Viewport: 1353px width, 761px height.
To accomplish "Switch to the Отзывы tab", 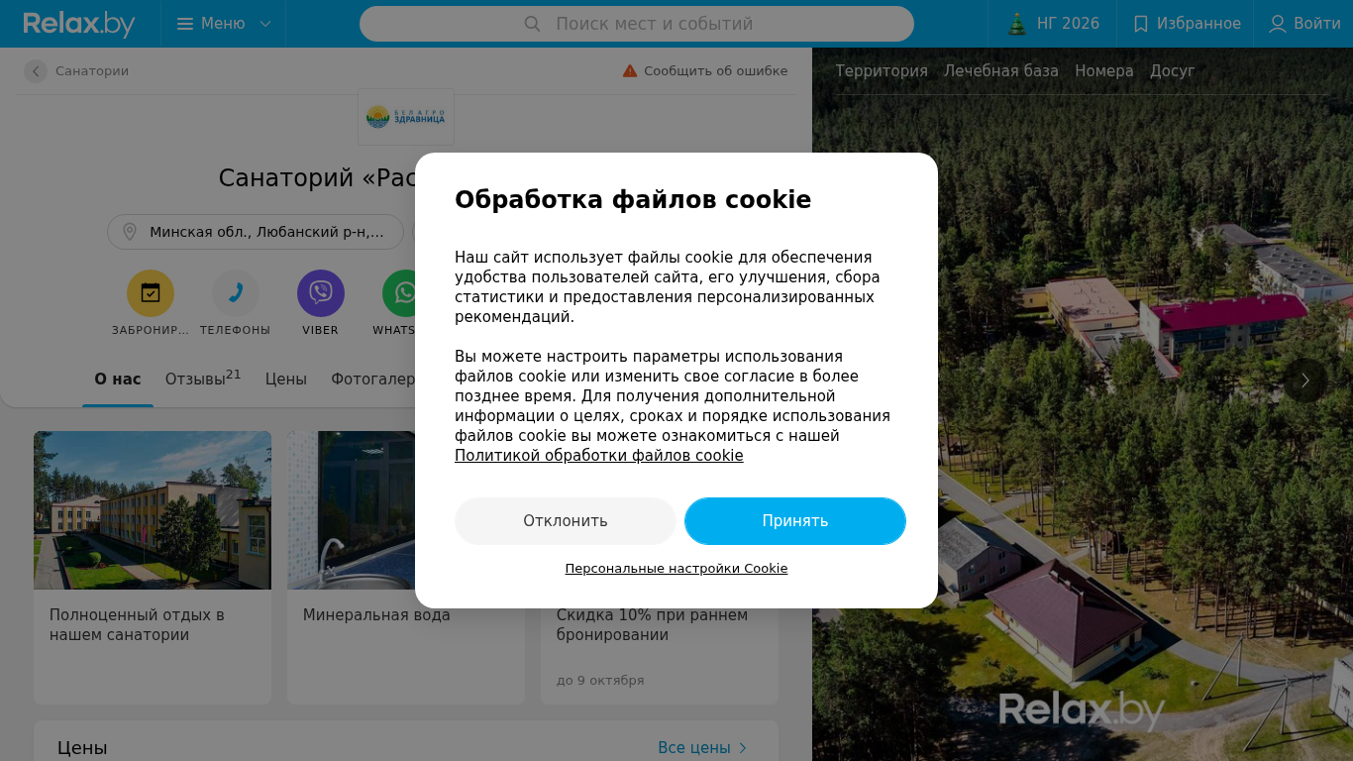I will click(203, 379).
